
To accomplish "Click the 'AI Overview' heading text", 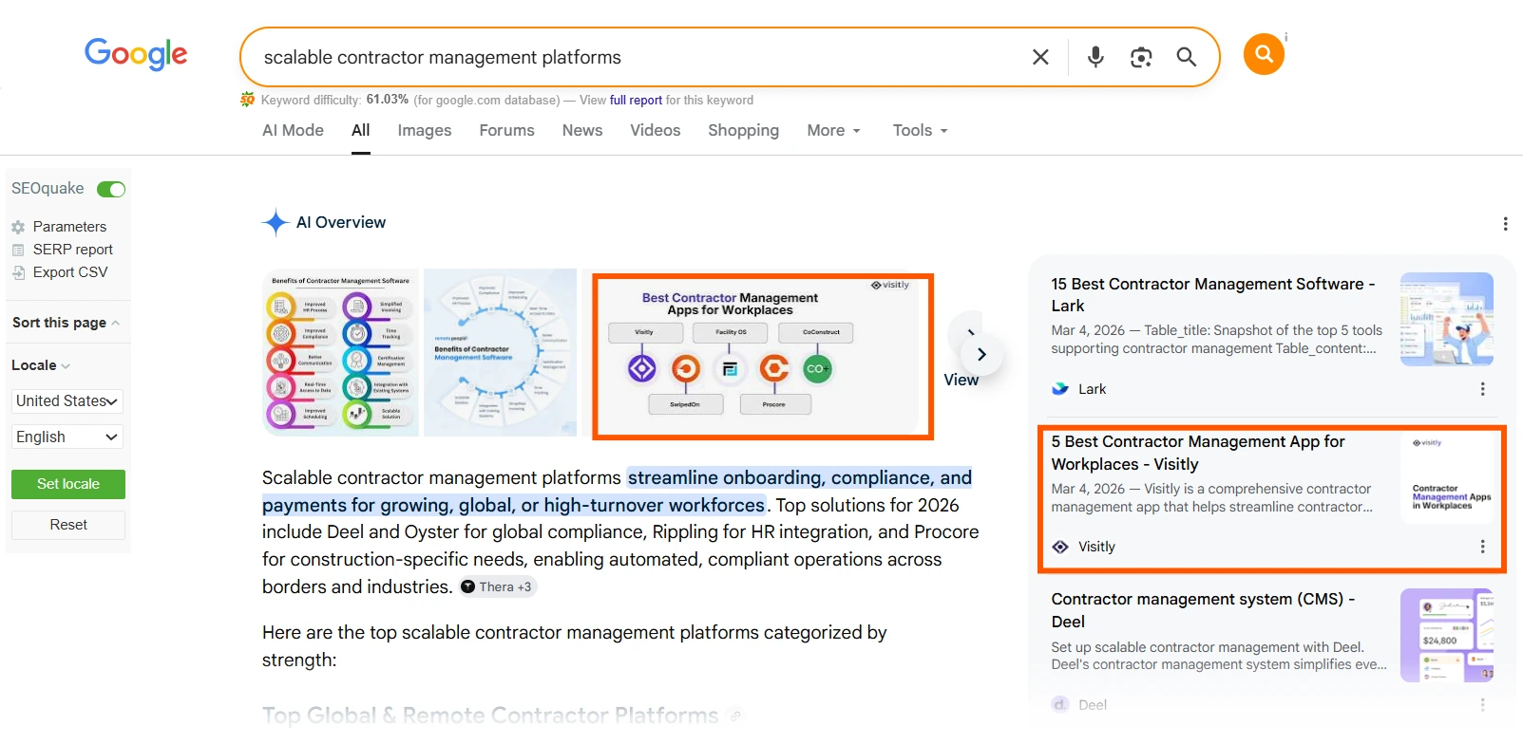I will pos(341,222).
